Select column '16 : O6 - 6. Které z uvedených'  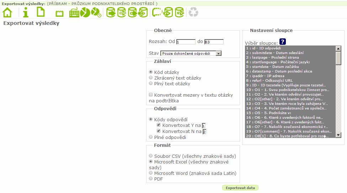(x=290, y=118)
